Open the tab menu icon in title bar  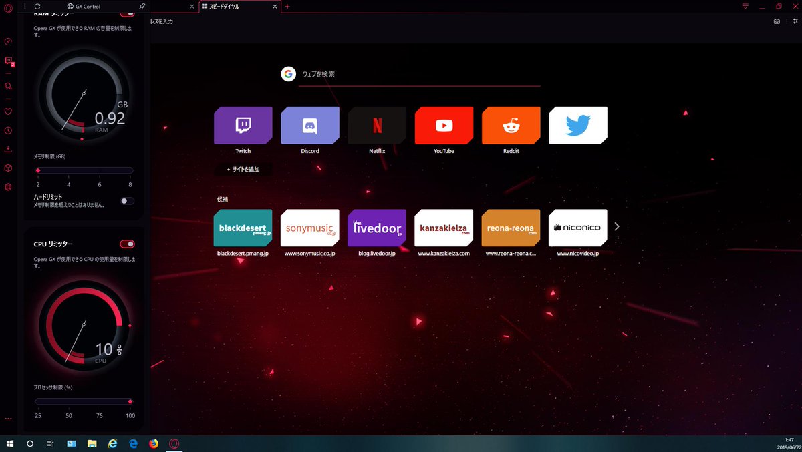(x=746, y=6)
